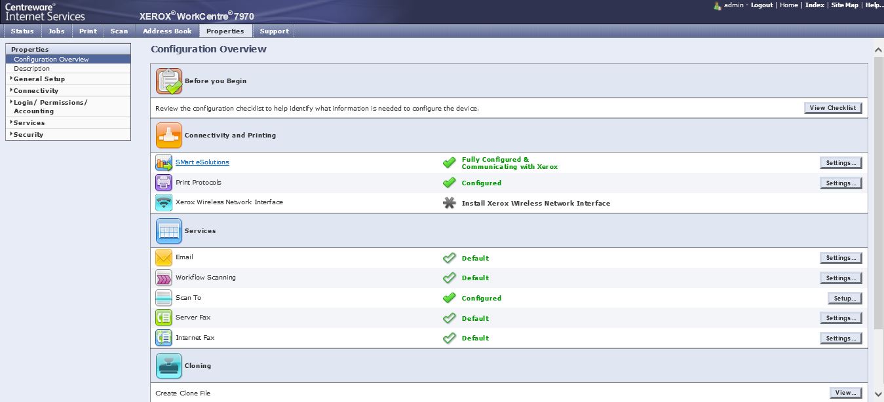This screenshot has height=402, width=884.
Task: Go to the Home link
Action: (x=789, y=5)
